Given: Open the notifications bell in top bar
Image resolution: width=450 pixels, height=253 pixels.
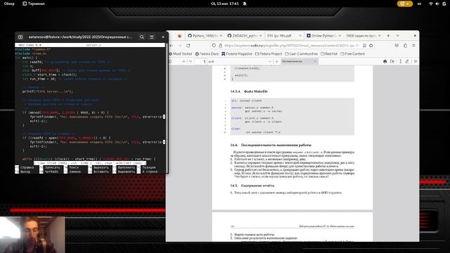Looking at the screenshot, I should 245,4.
